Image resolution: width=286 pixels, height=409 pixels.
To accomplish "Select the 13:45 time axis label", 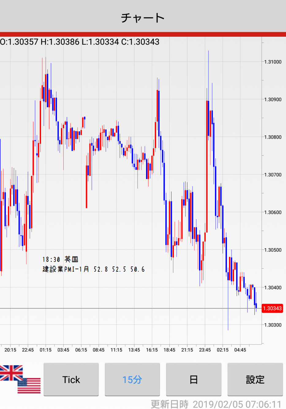I will pos(134,350).
